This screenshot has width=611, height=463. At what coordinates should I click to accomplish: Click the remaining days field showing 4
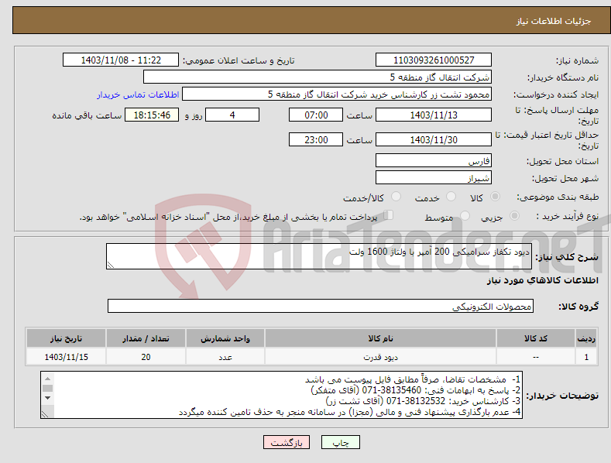[232, 115]
